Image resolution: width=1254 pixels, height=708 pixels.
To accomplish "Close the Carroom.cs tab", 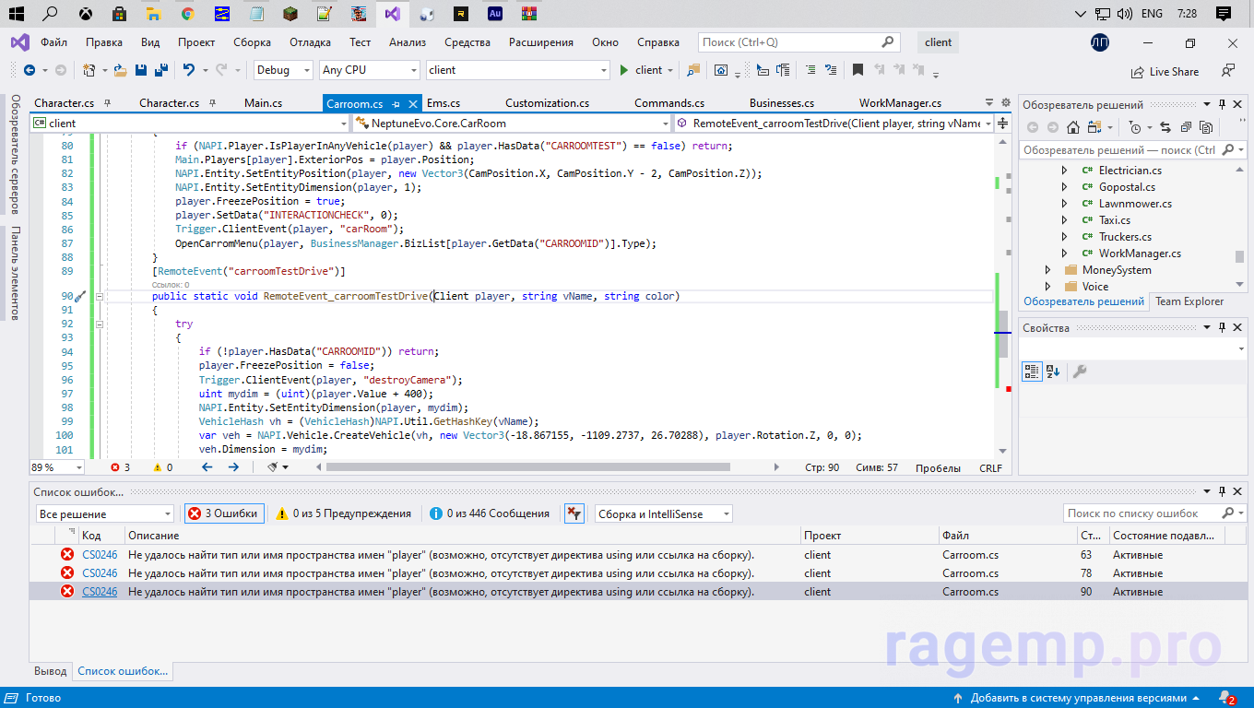I will [412, 104].
